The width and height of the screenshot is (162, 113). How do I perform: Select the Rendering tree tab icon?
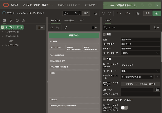(x=4, y=21)
